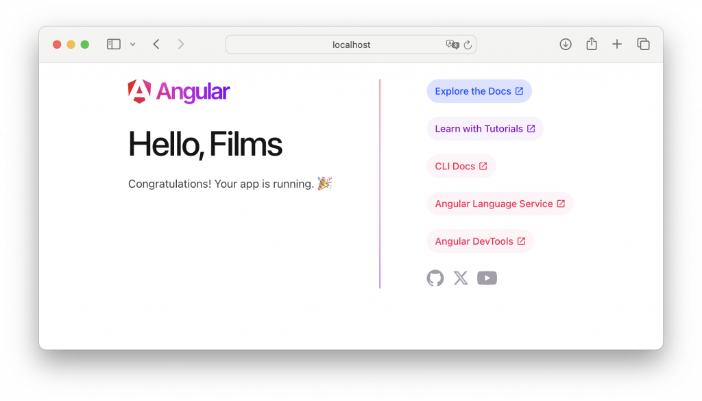Toggle the Safari sidebar

[x=114, y=45]
